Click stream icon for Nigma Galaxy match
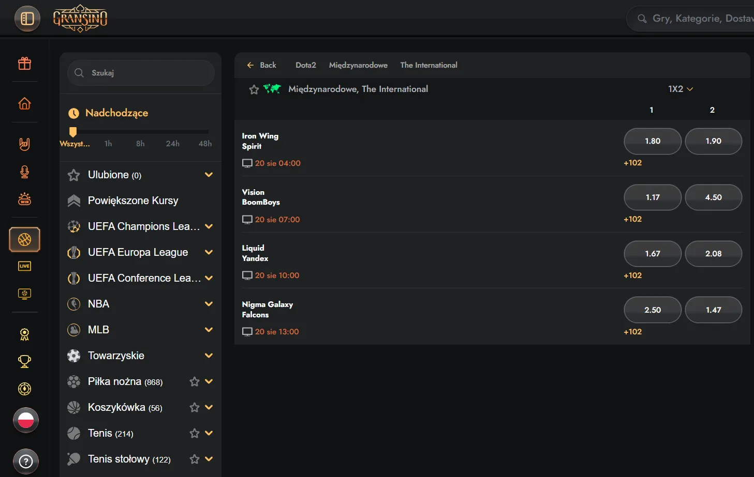This screenshot has height=477, width=754. pyautogui.click(x=247, y=332)
